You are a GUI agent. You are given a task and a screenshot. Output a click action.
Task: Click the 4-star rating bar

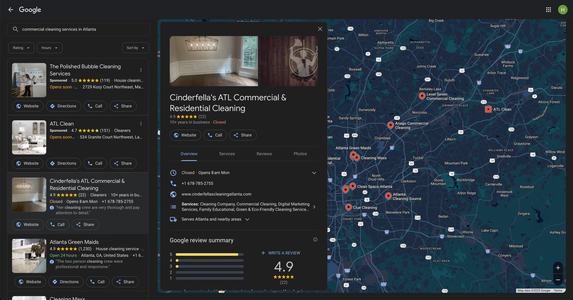[x=210, y=260]
